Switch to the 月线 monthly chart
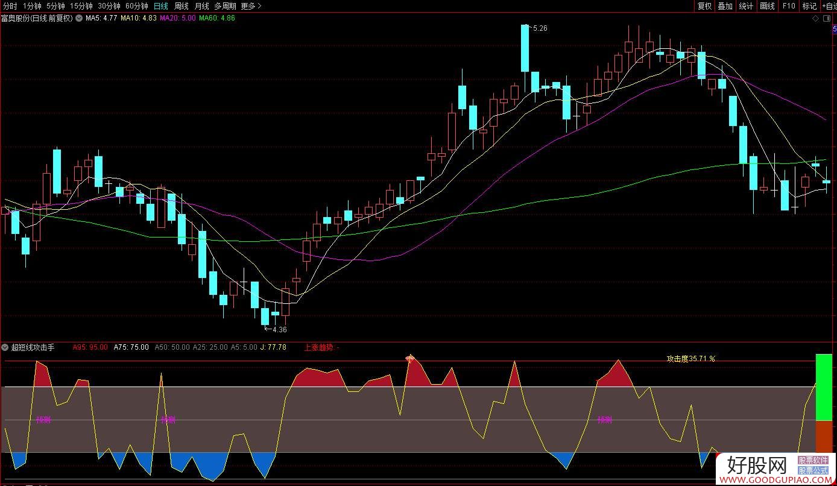 201,6
